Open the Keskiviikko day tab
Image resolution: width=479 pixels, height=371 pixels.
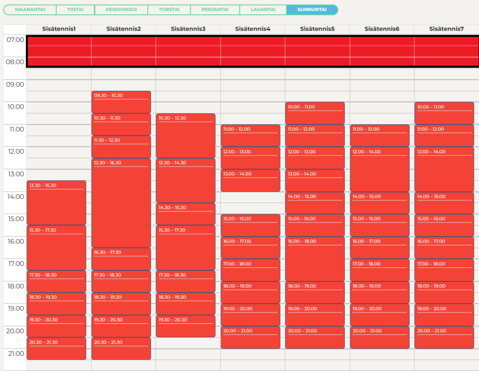(121, 9)
